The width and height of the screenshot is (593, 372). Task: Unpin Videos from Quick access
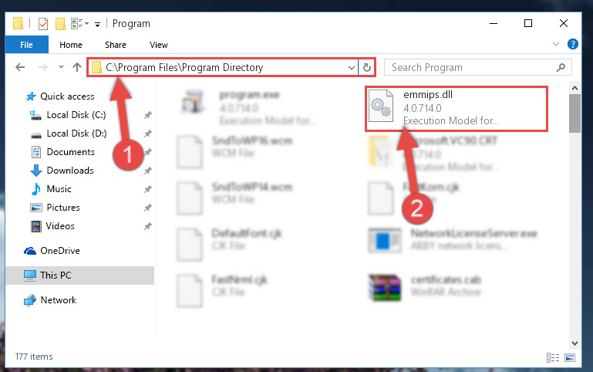coord(148,226)
